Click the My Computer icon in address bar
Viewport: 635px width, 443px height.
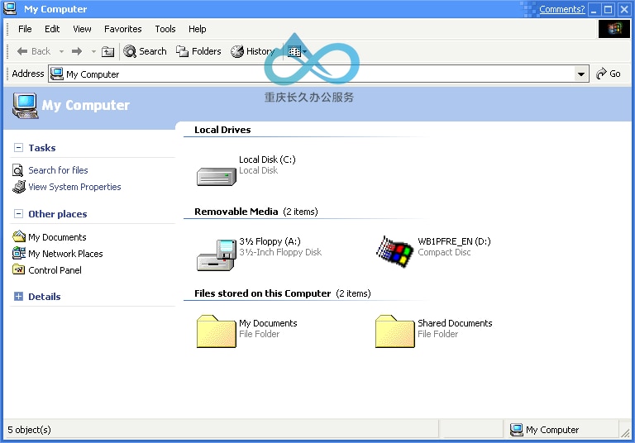tap(57, 74)
